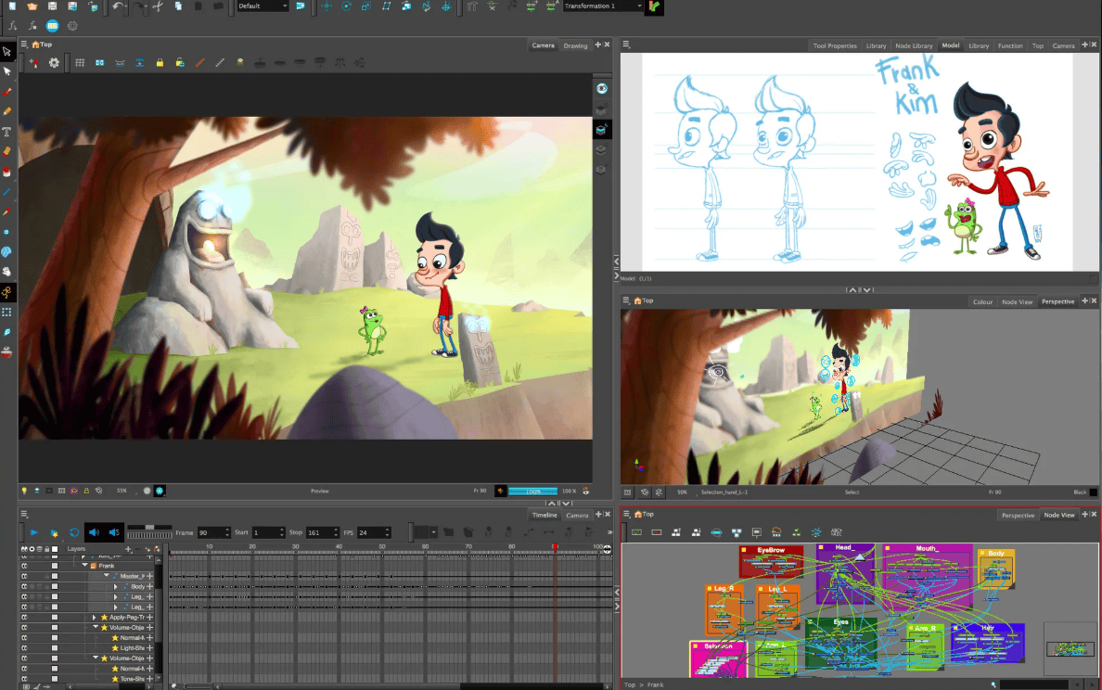Click the speech-bubble icon in Node View toolbar
Image resolution: width=1102 pixels, height=690 pixels.
pyautogui.click(x=756, y=532)
